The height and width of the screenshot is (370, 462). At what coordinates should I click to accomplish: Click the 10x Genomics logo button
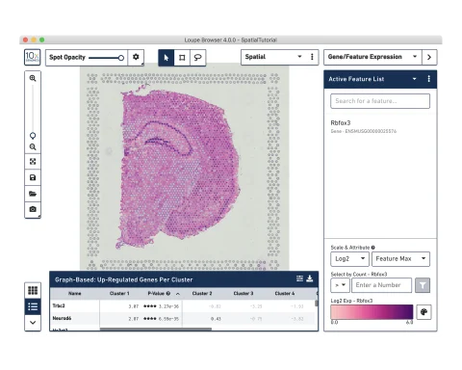[33, 58]
